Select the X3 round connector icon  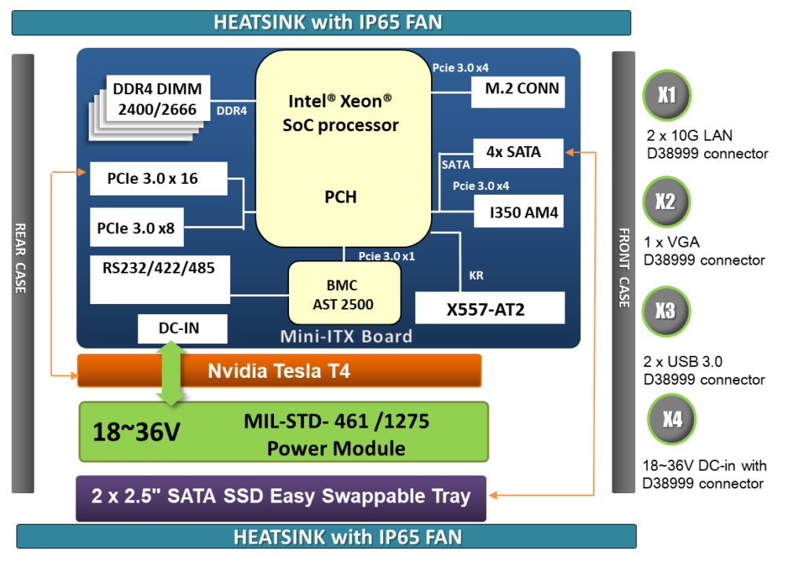665,310
